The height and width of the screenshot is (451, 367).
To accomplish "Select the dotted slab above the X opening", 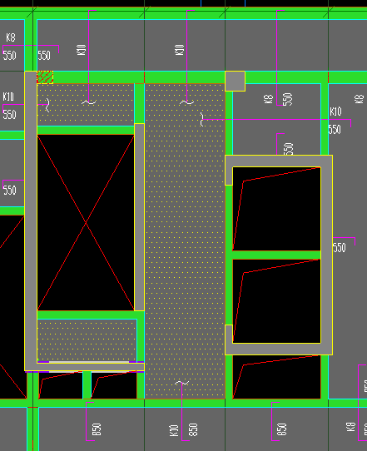I will pyautogui.click(x=86, y=104).
